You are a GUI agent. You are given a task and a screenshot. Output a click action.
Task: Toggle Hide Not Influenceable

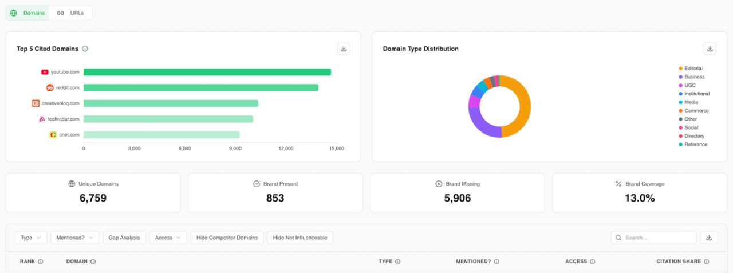tap(300, 238)
